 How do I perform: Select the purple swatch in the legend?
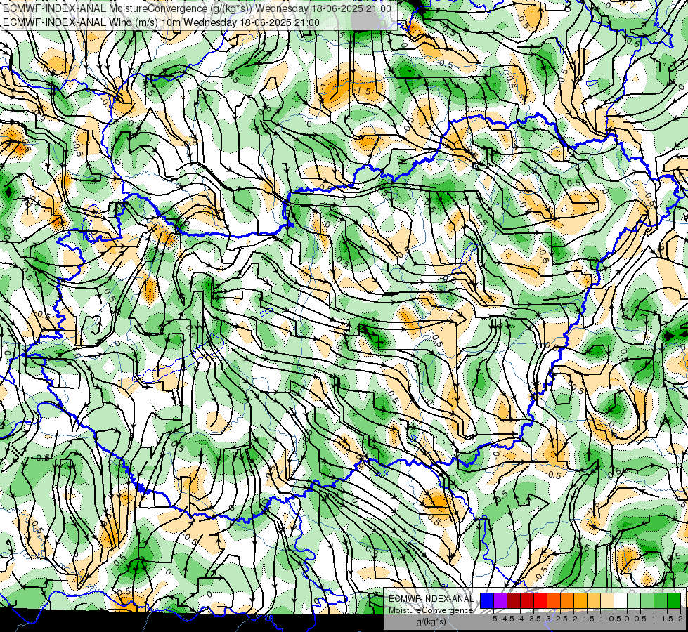(x=500, y=601)
